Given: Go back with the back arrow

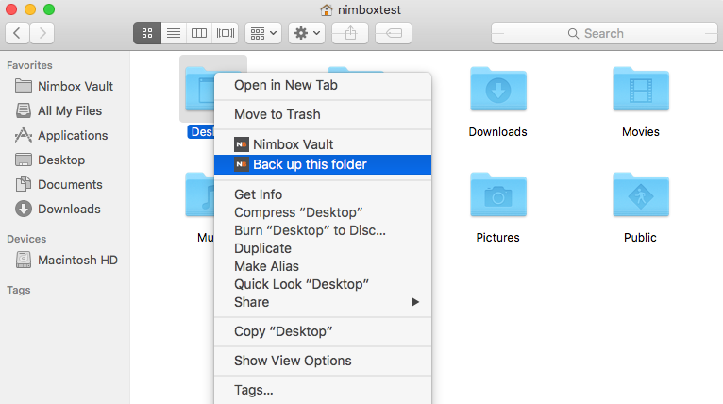Looking at the screenshot, I should point(18,33).
